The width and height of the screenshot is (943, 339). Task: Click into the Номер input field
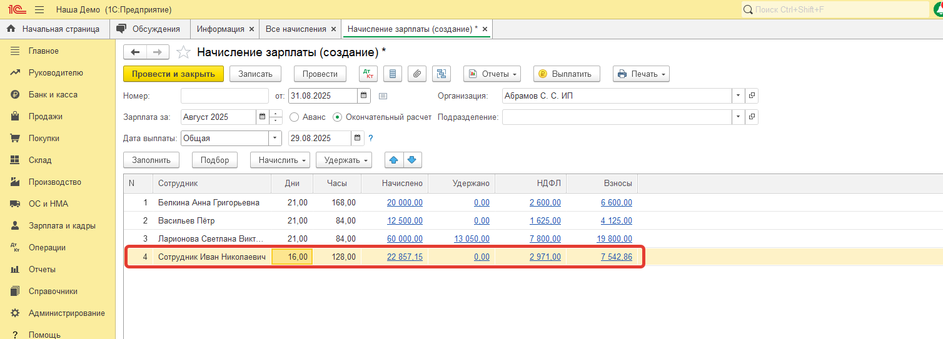[224, 96]
